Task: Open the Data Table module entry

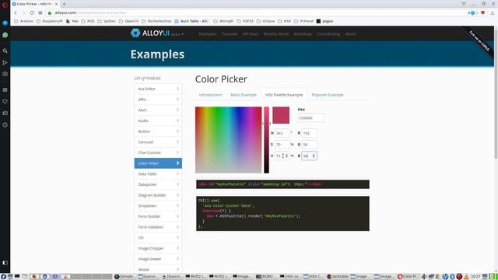Action: [158, 174]
